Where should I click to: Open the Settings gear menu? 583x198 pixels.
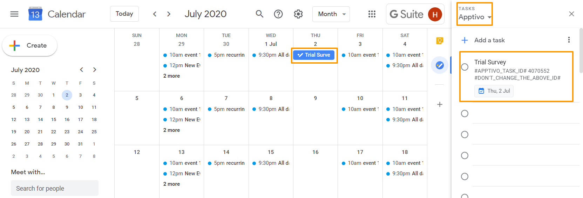pyautogui.click(x=298, y=14)
